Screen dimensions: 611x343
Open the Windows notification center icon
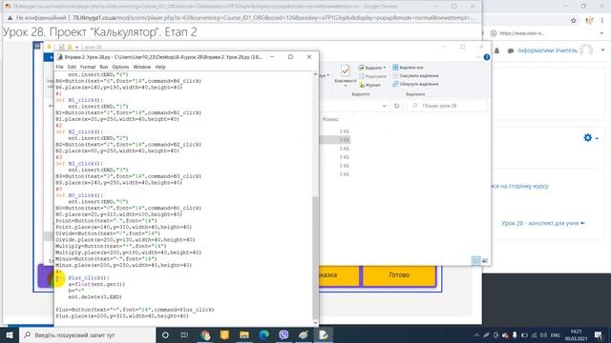pos(599,335)
